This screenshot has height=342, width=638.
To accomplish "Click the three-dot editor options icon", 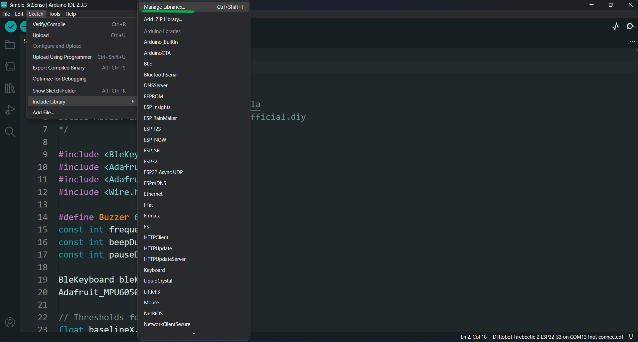I will point(632,41).
